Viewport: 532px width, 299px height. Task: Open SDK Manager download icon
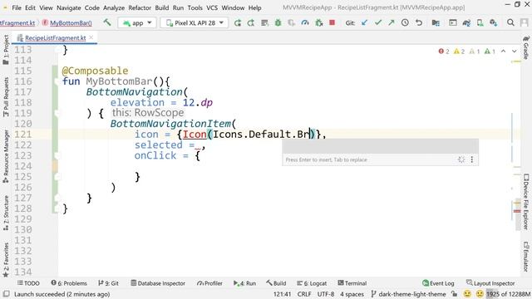point(494,22)
